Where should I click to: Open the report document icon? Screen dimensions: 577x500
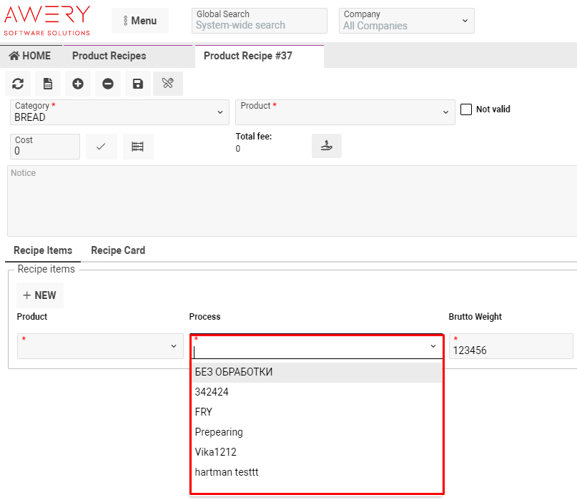click(x=47, y=84)
